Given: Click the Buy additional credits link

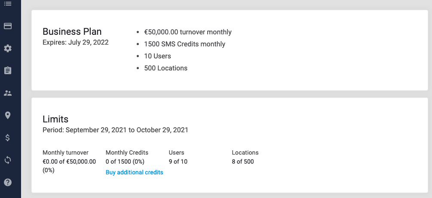Looking at the screenshot, I should point(135,172).
